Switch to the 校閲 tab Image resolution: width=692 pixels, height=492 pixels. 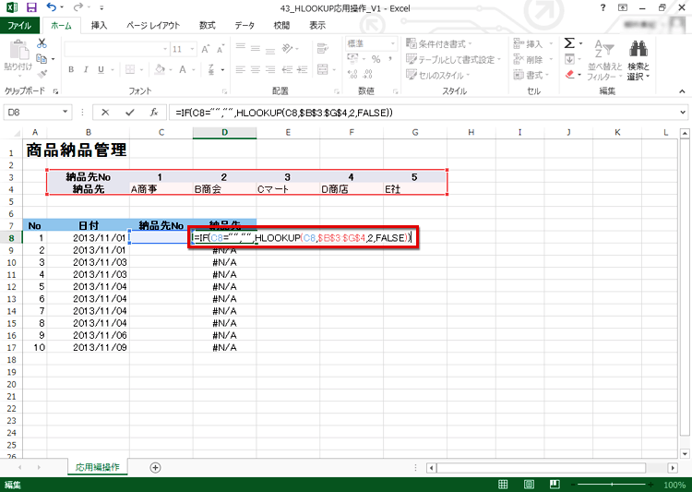(281, 26)
